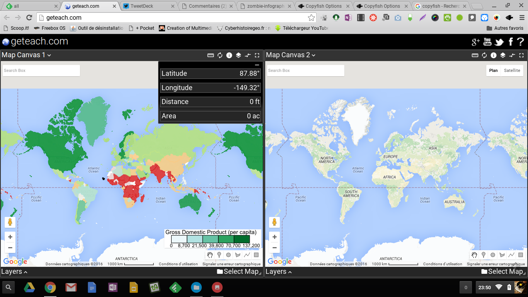Select the circle drawing tool in Map Canvas 1
This screenshot has width=528, height=297.
[228, 255]
